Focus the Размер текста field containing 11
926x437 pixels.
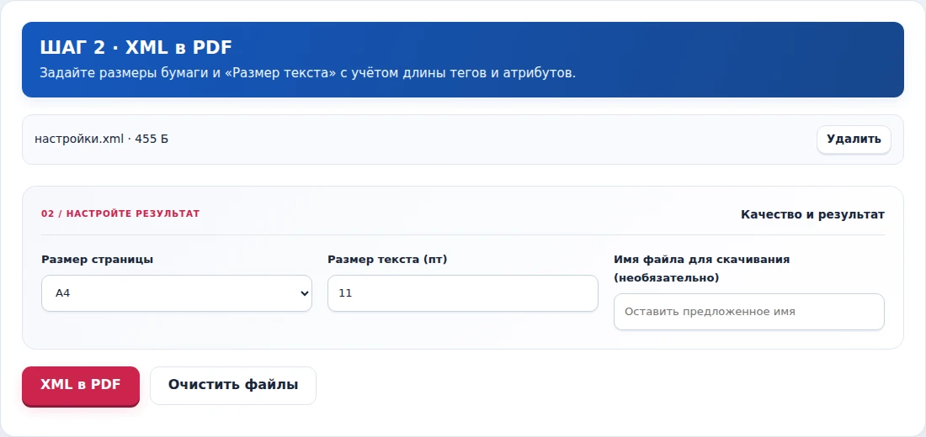click(x=462, y=293)
